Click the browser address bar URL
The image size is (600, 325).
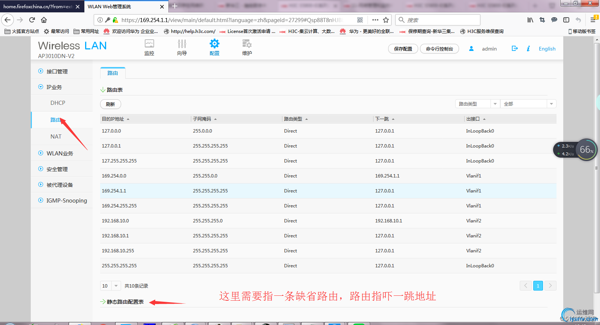pyautogui.click(x=231, y=20)
